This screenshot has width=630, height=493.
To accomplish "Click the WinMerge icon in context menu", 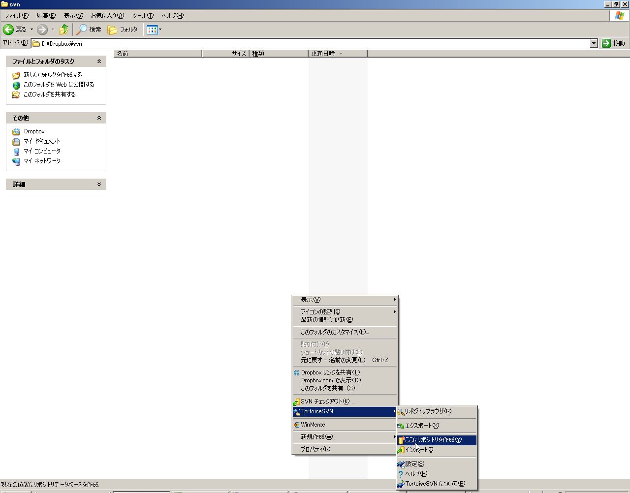I will pyautogui.click(x=296, y=425).
